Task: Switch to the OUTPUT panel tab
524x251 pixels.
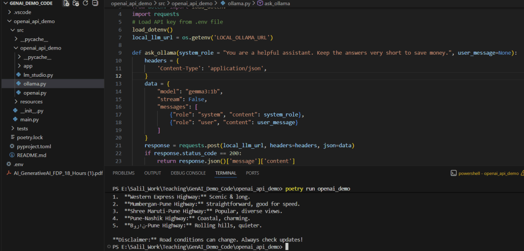Action: click(x=152, y=173)
